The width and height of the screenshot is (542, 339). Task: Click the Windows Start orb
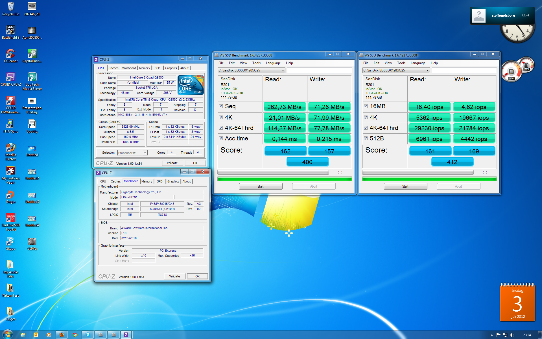coord(7,334)
